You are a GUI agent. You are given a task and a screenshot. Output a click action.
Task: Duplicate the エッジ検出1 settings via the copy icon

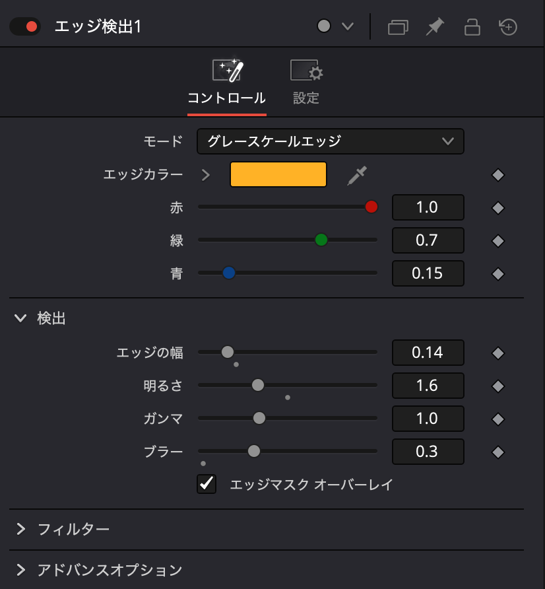tap(398, 27)
